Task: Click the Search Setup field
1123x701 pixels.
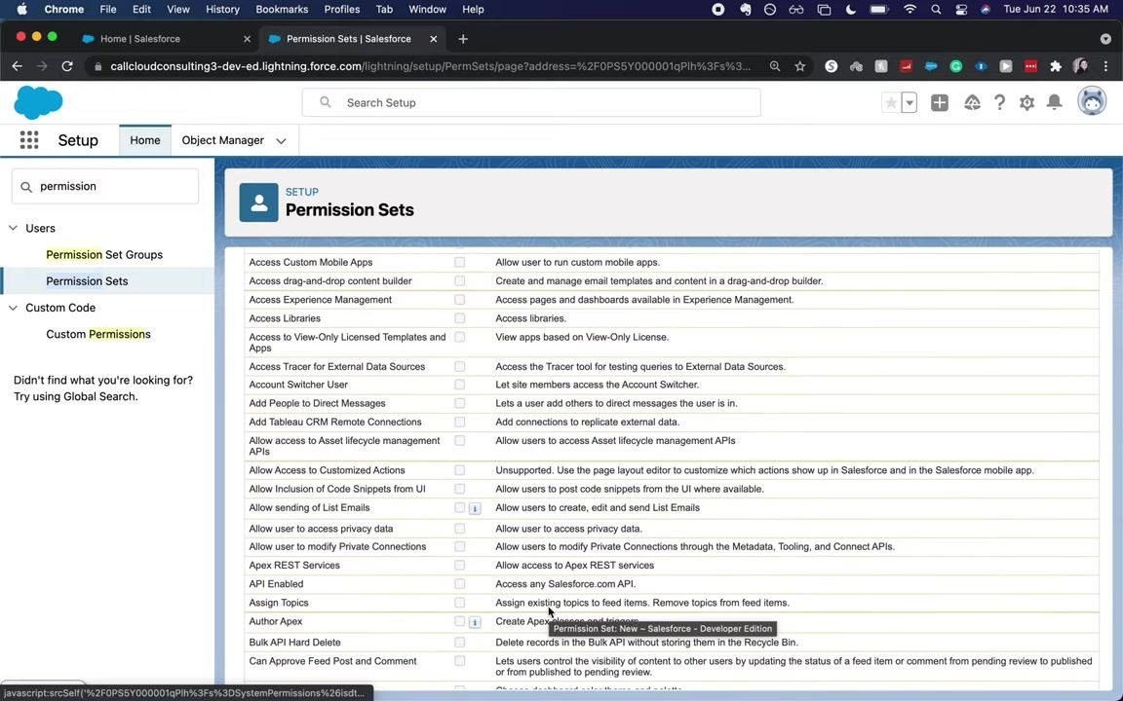Action: (x=530, y=102)
